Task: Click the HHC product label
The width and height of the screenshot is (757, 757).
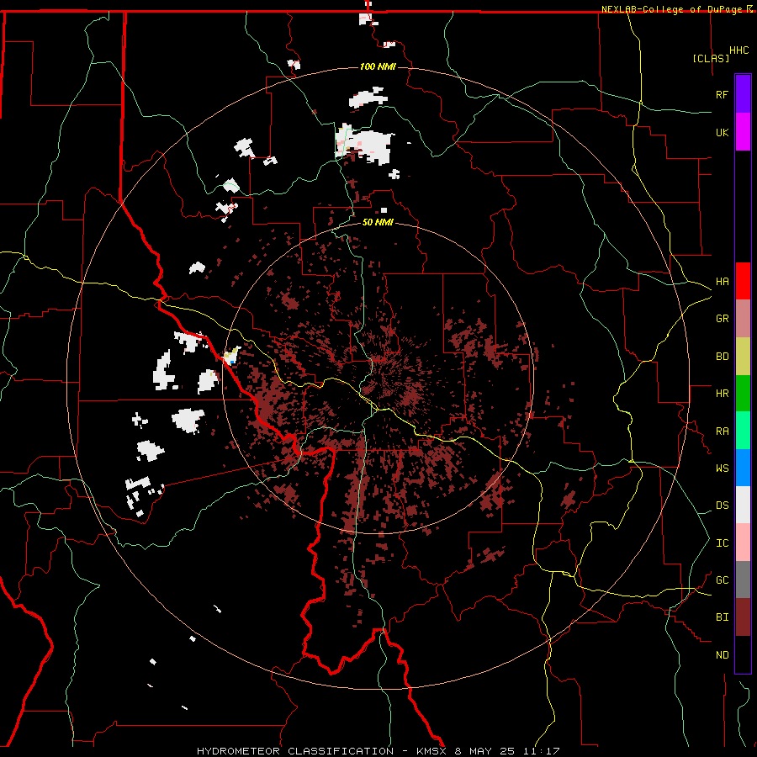Action: [738, 50]
